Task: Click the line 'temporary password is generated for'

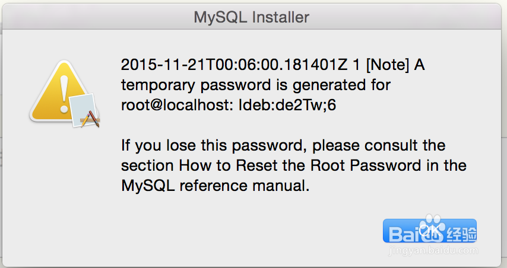Action: pos(256,85)
